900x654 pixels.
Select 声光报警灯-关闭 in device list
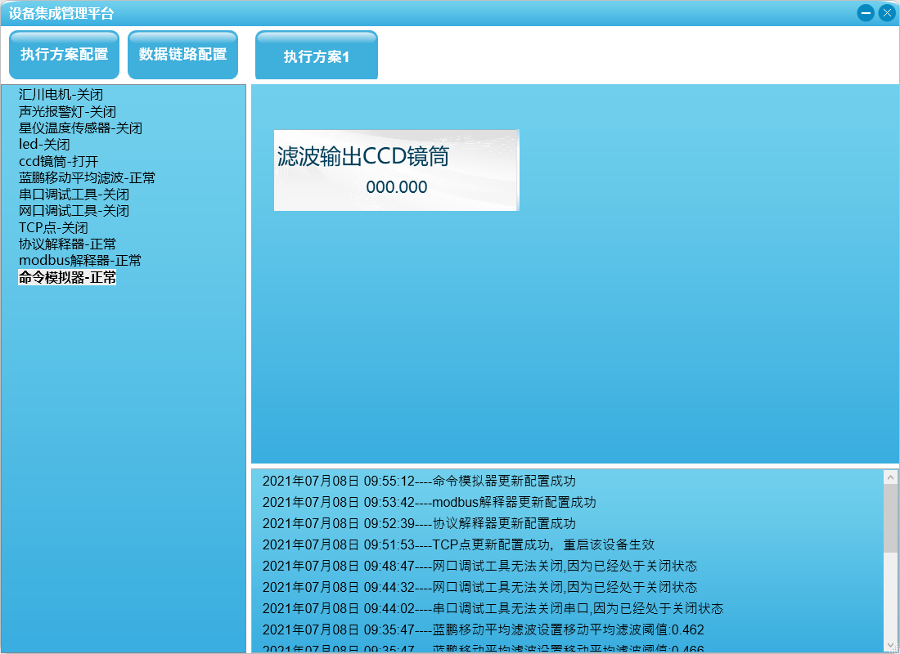point(67,112)
